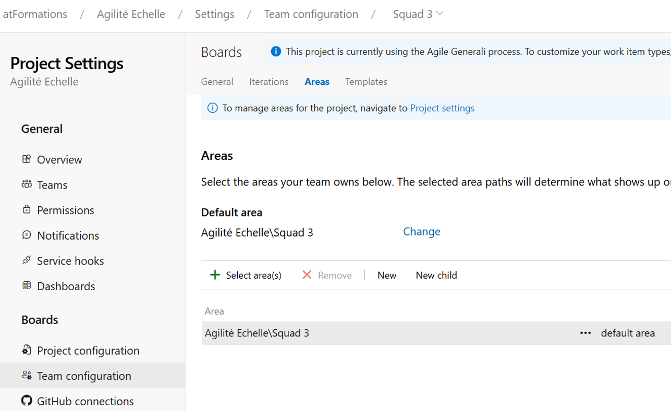Image resolution: width=671 pixels, height=411 pixels.
Task: Click the Notifications chat icon
Action: point(27,235)
